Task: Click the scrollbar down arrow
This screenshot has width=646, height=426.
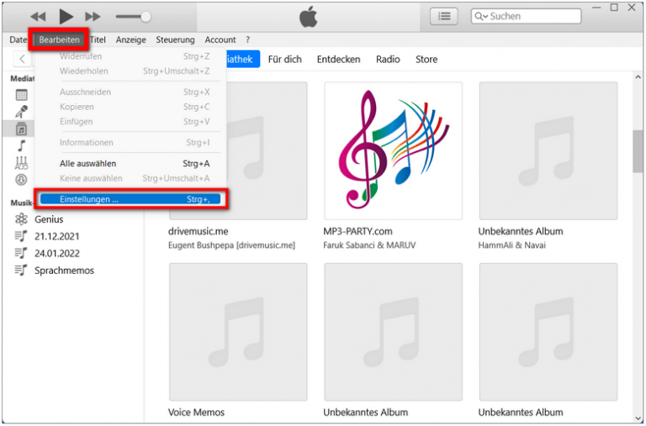Action: (x=638, y=418)
